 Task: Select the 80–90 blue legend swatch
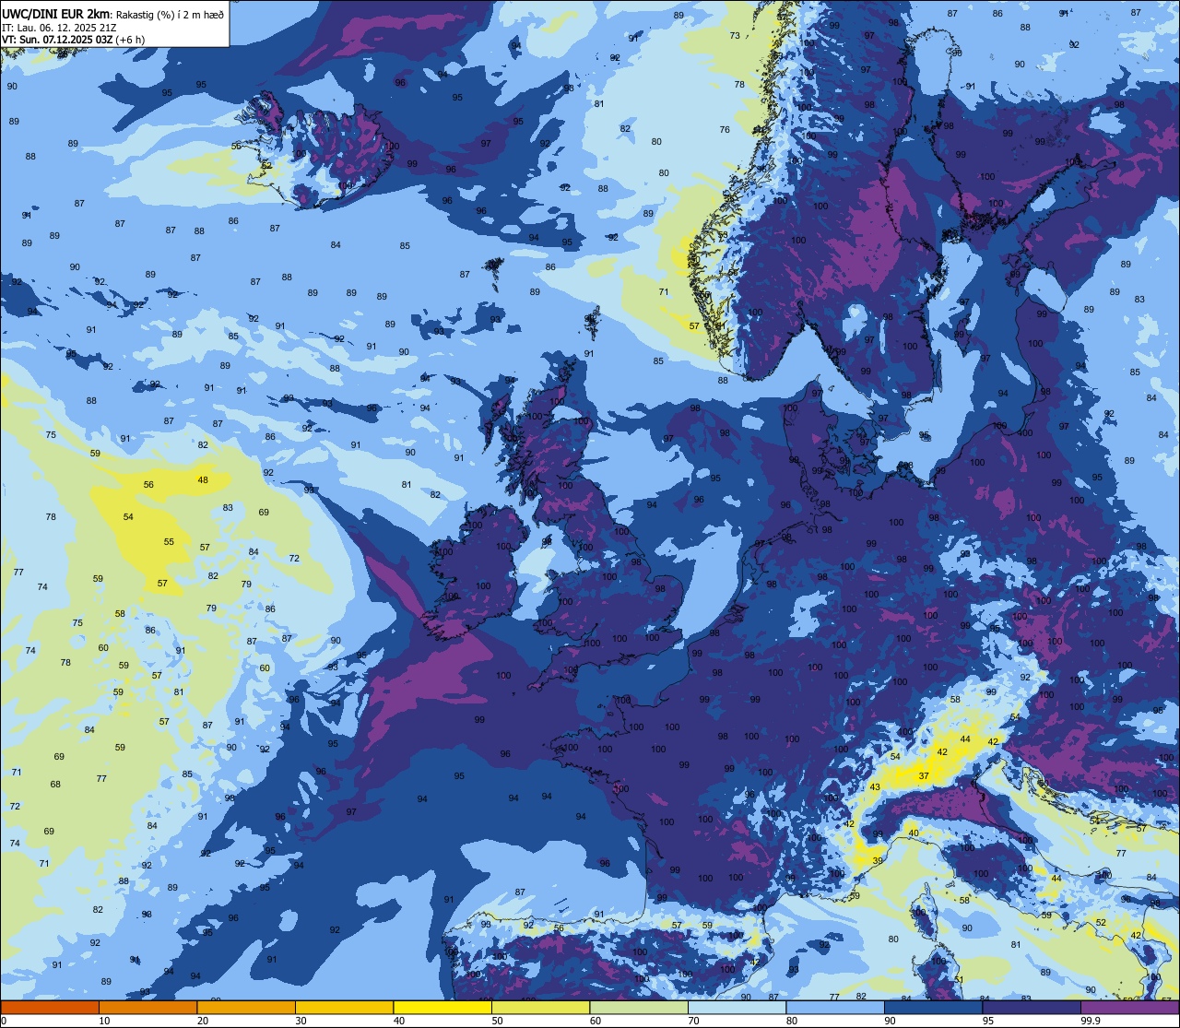tap(835, 1007)
